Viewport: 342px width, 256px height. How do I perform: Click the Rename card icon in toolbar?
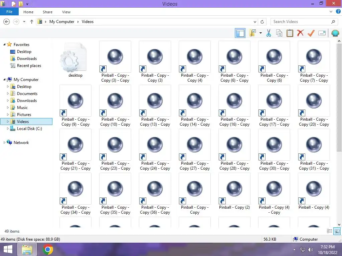322,33
